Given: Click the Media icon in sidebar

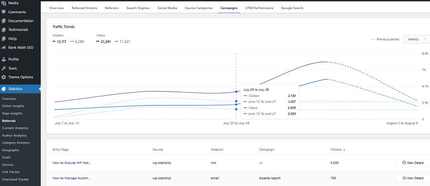Looking at the screenshot, I should point(3,3).
